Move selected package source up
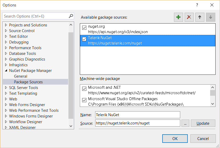The width and height of the screenshot is (220, 148). (200, 17)
